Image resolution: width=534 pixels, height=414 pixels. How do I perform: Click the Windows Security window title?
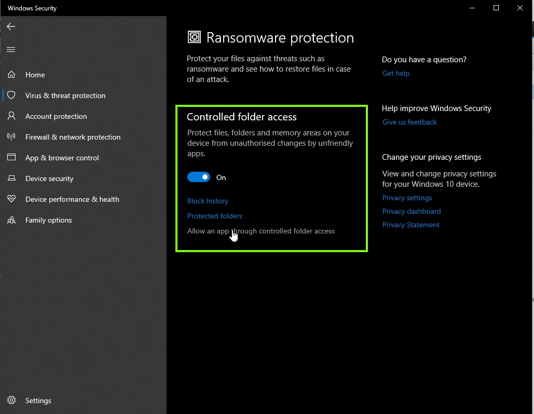click(32, 8)
